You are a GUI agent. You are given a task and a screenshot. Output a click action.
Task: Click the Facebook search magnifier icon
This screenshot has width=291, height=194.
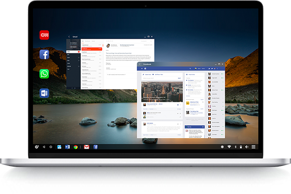190,69
